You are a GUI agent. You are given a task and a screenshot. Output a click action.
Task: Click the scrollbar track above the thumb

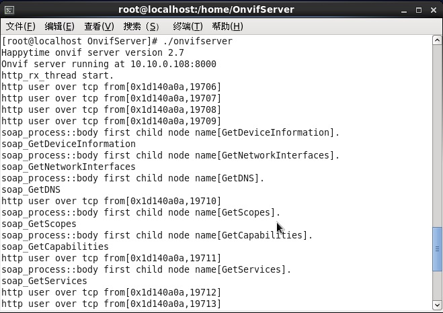(437, 136)
